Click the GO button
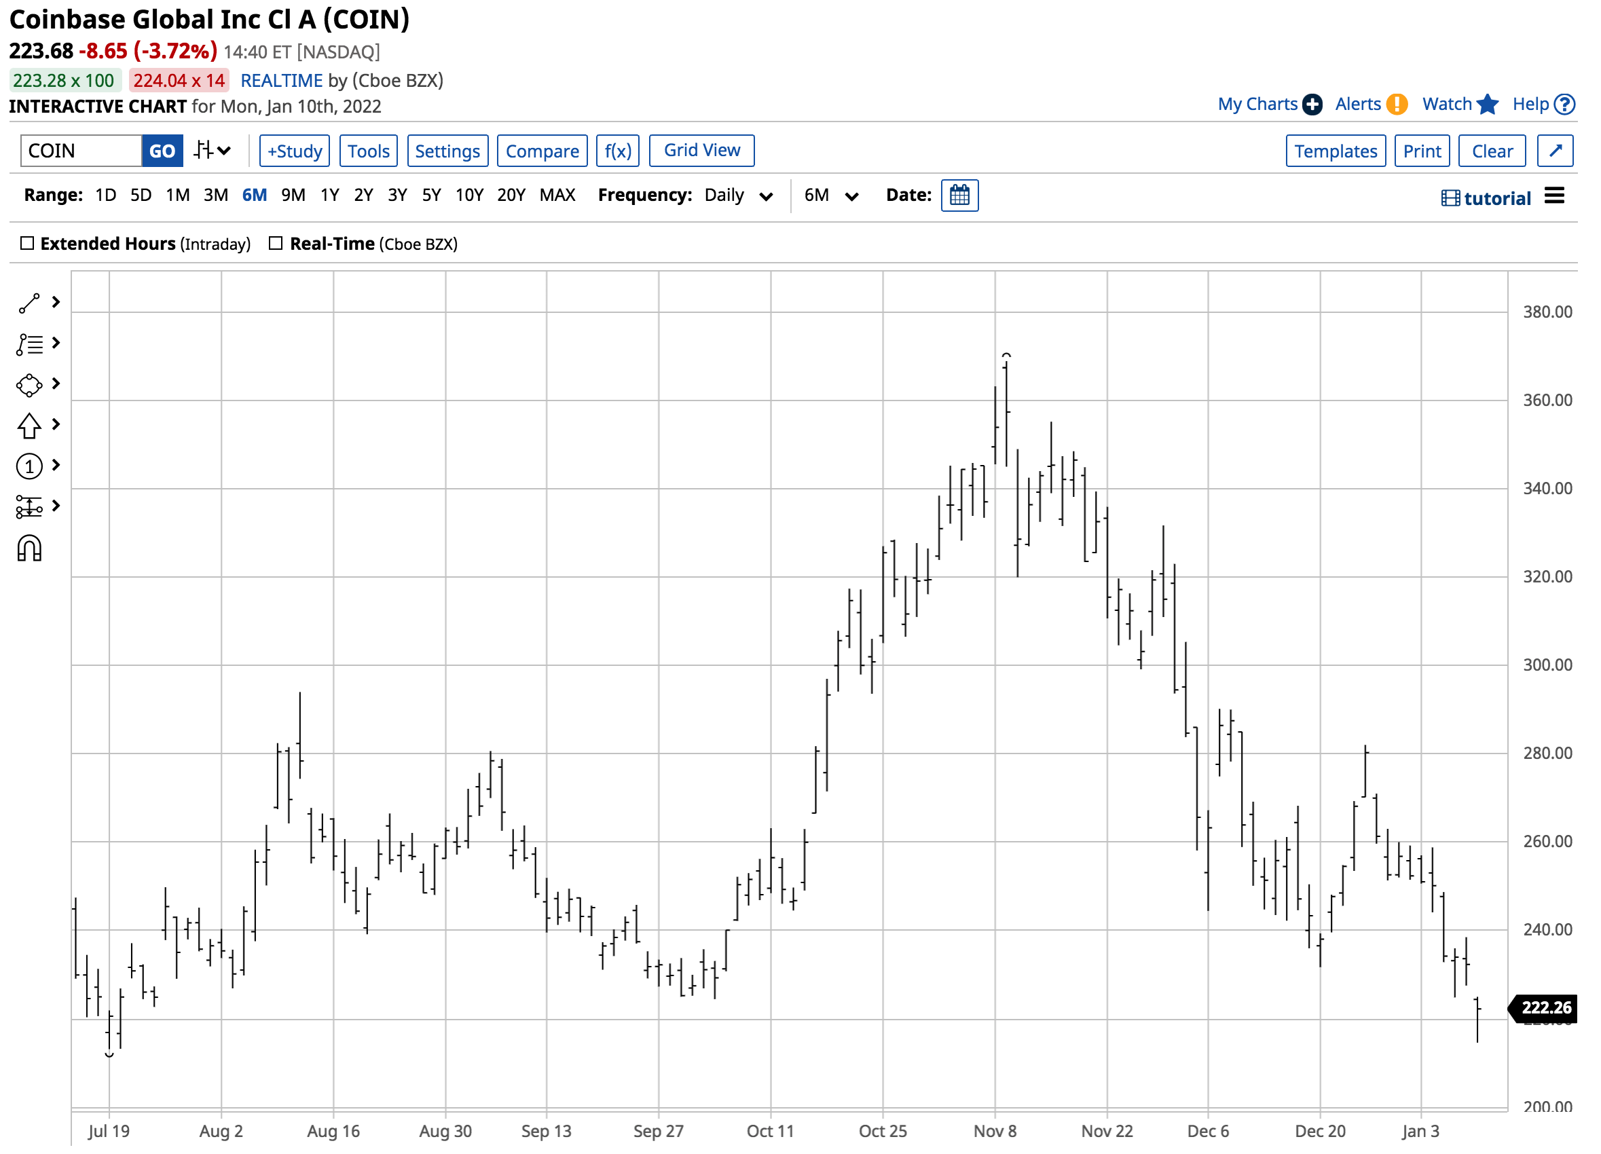Viewport: 1601px width, 1154px height. tap(162, 151)
